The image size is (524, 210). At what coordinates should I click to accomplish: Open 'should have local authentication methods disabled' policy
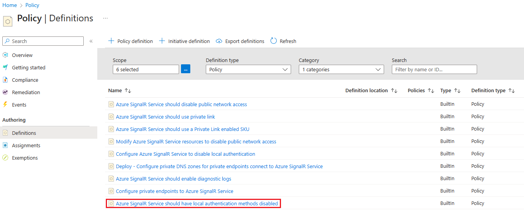pyautogui.click(x=197, y=203)
